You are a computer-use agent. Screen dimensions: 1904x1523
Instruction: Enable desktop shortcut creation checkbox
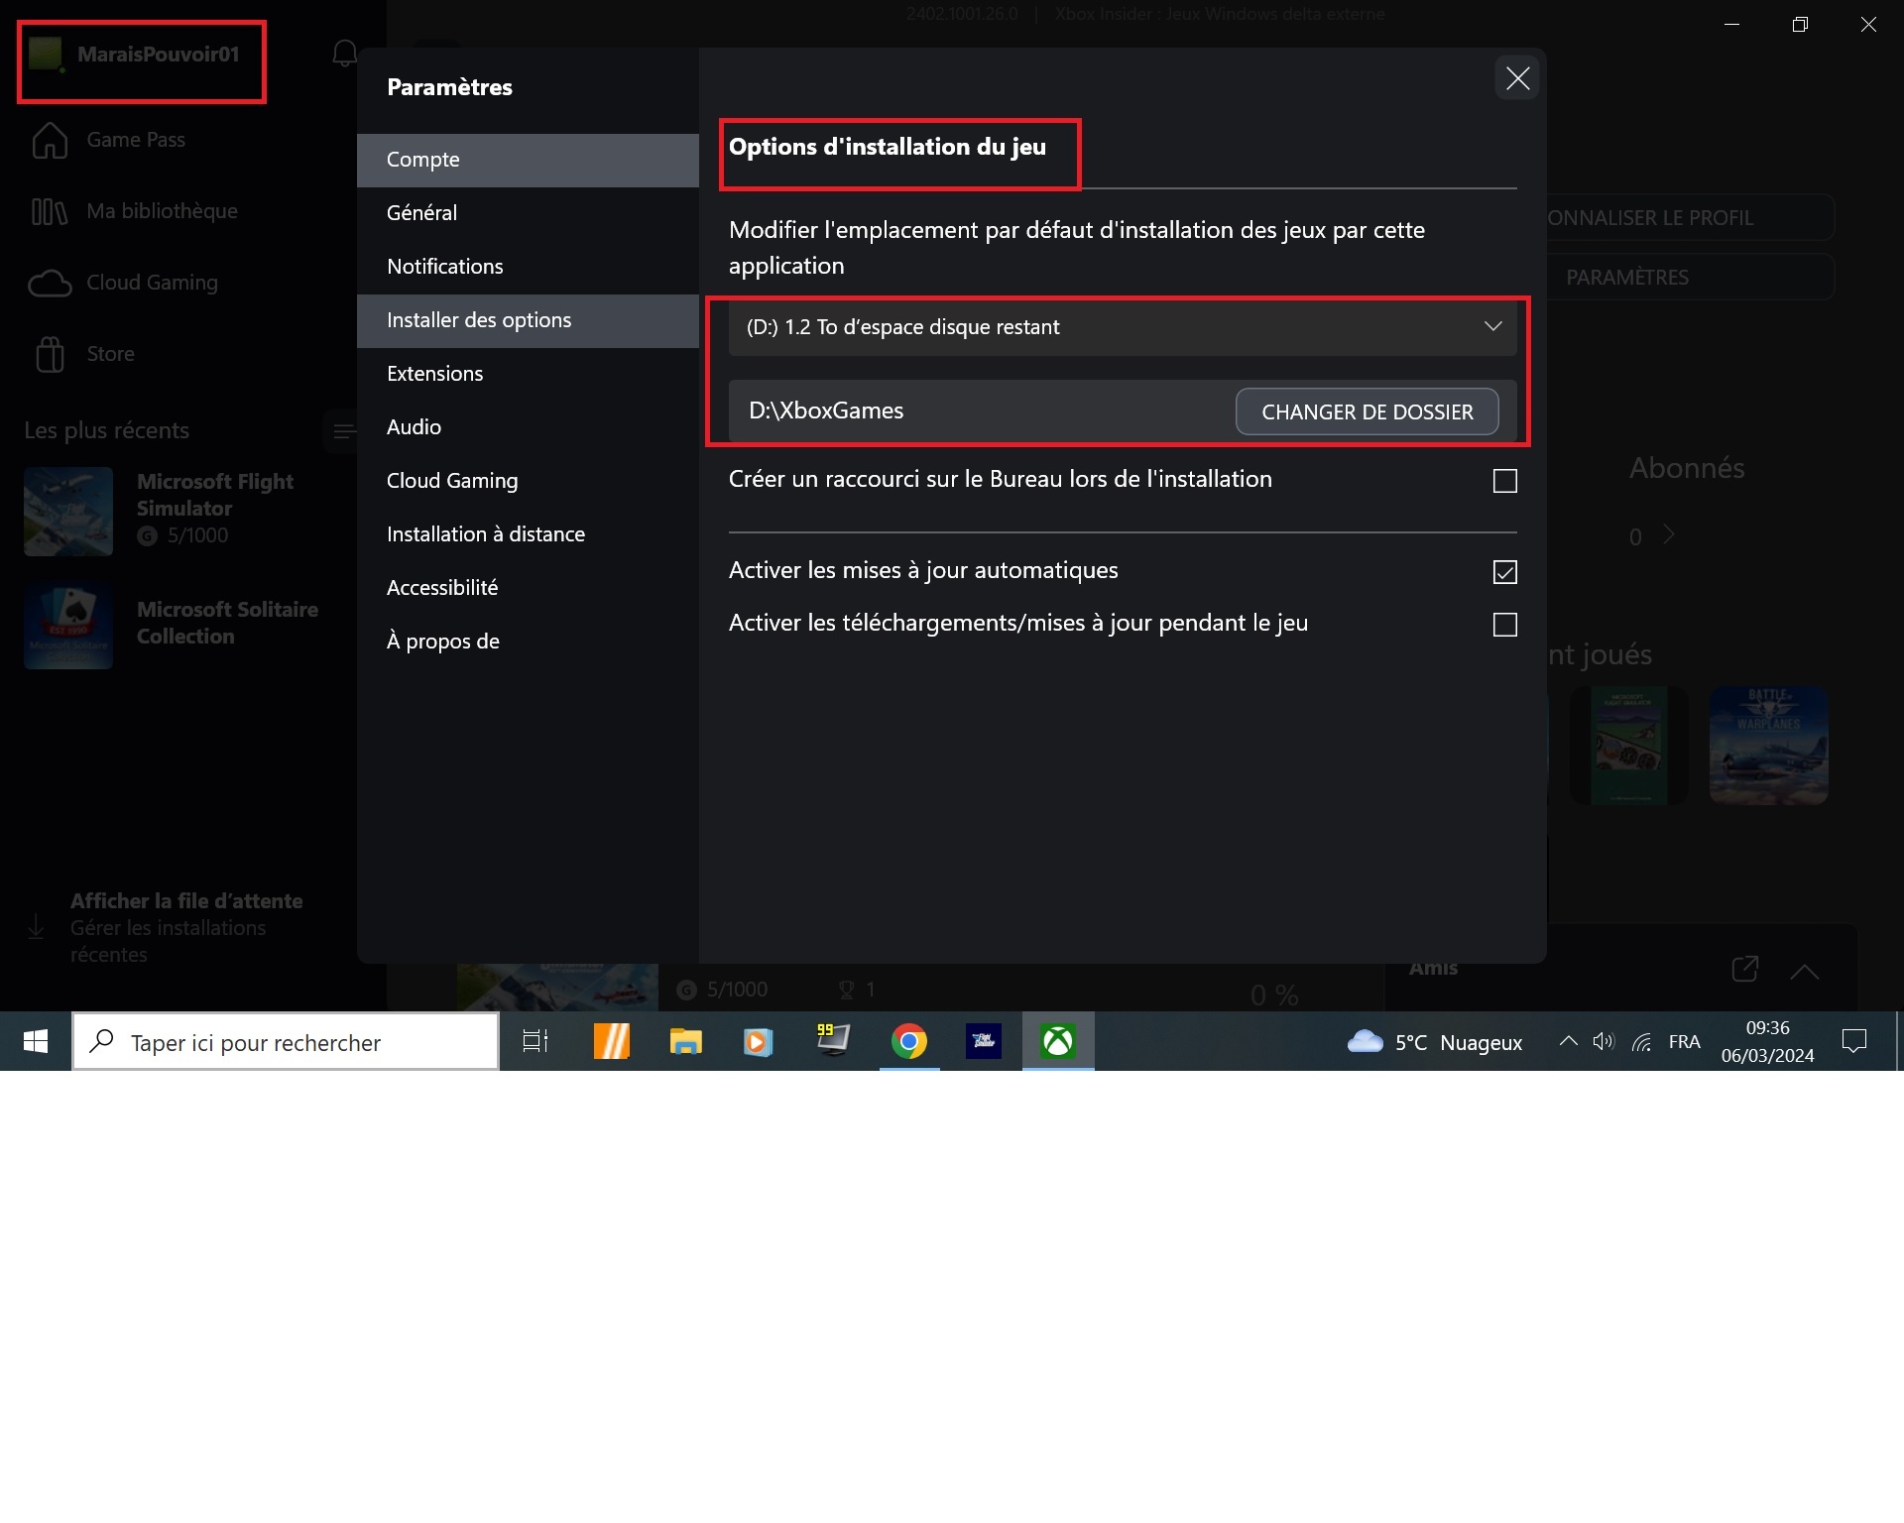click(x=1504, y=481)
